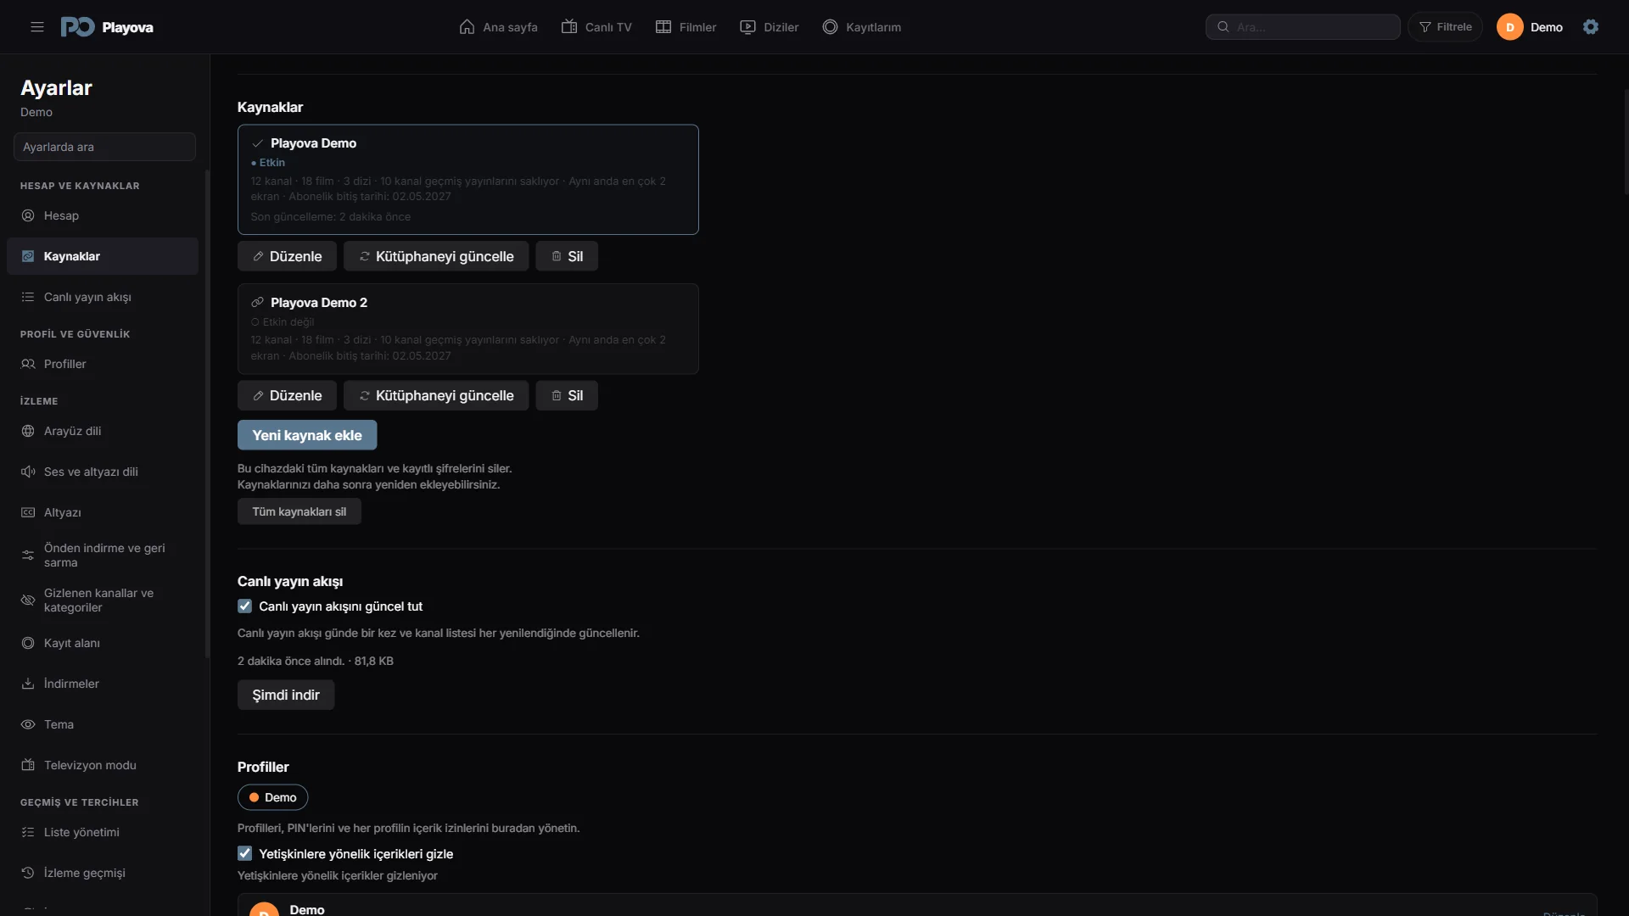Image resolution: width=1629 pixels, height=916 pixels.
Task: Open İndirmeler in sidebar
Action: pos(103,684)
